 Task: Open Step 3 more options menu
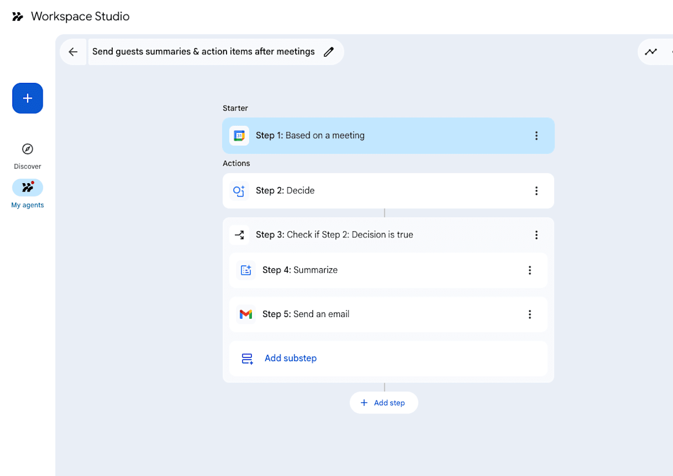[536, 235]
